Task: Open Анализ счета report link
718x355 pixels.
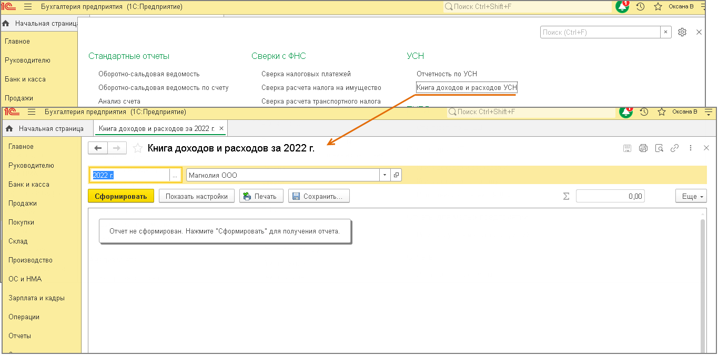Action: tap(119, 102)
